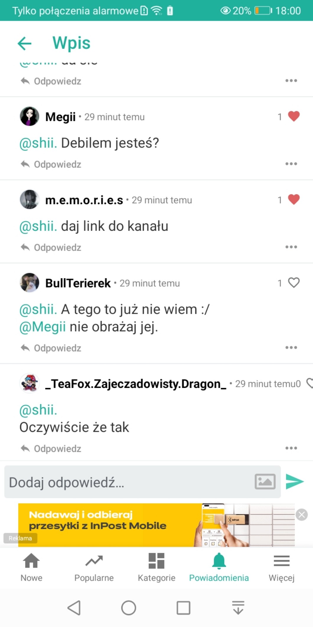Viewport: 313px width, 627px height.
Task: Go back using the Wpis arrow
Action: pos(25,44)
